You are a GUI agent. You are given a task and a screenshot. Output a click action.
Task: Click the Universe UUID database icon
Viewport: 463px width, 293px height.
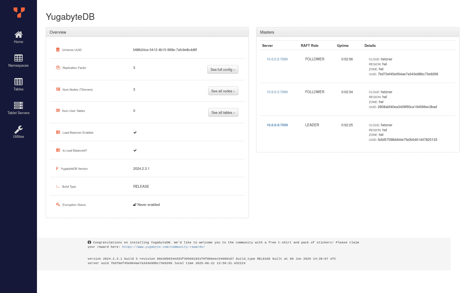[x=58, y=50]
